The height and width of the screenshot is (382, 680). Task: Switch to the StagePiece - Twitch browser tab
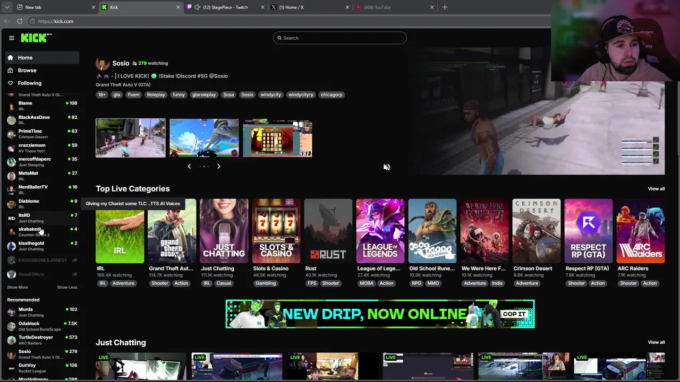(225, 7)
